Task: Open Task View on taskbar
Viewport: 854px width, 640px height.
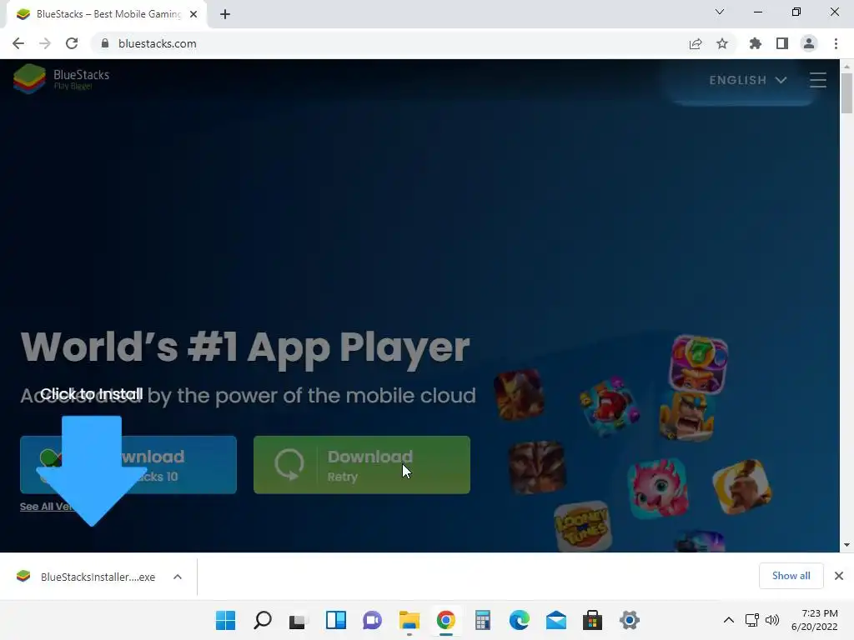Action: tap(299, 620)
